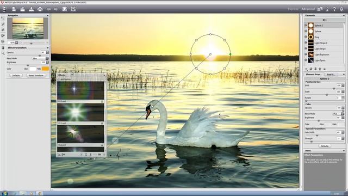Move selected element up arrow icon
Image resolution: width=348 pixels, height=196 pixels.
[x=320, y=69]
